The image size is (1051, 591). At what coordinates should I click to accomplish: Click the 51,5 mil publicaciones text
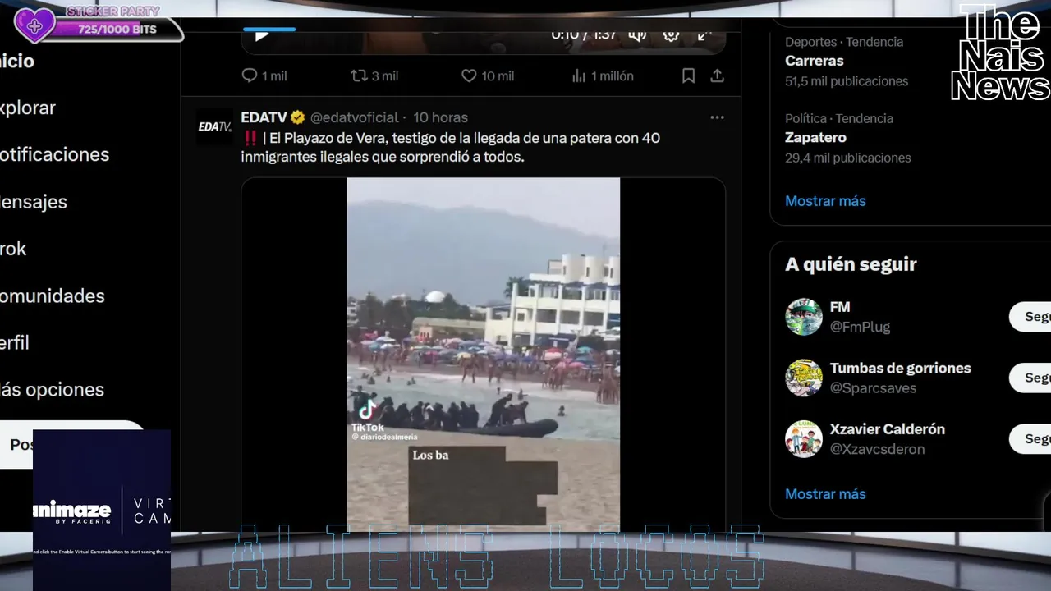847,81
